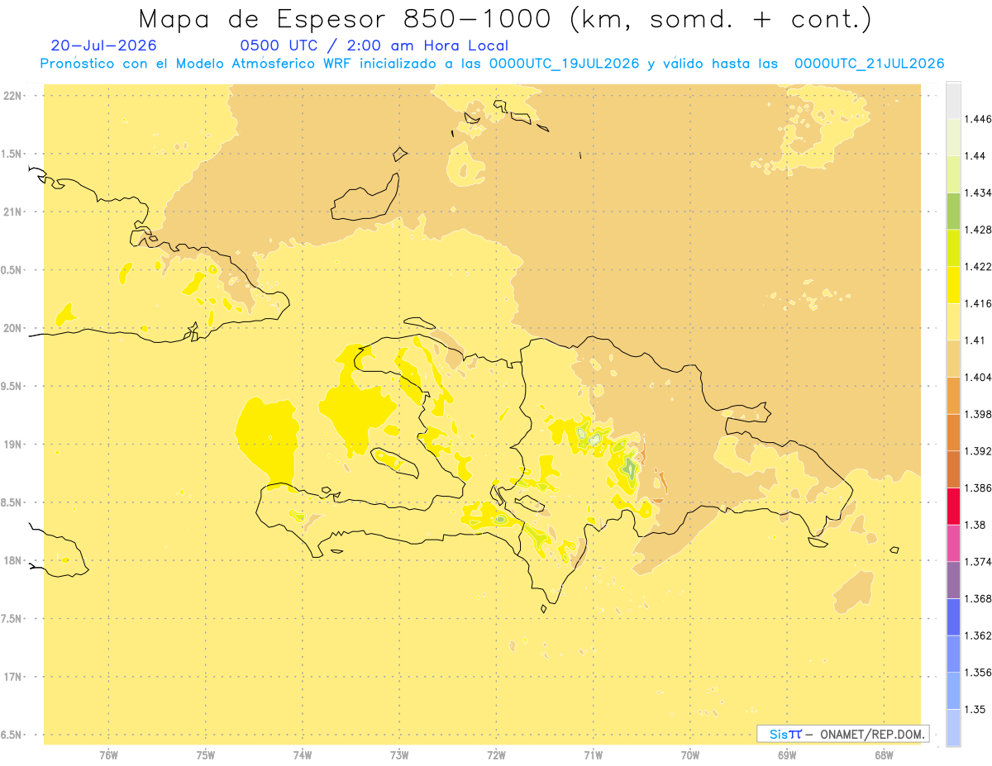The width and height of the screenshot is (992, 766).
Task: Click the latitude label "17N"
Action: click(12, 677)
